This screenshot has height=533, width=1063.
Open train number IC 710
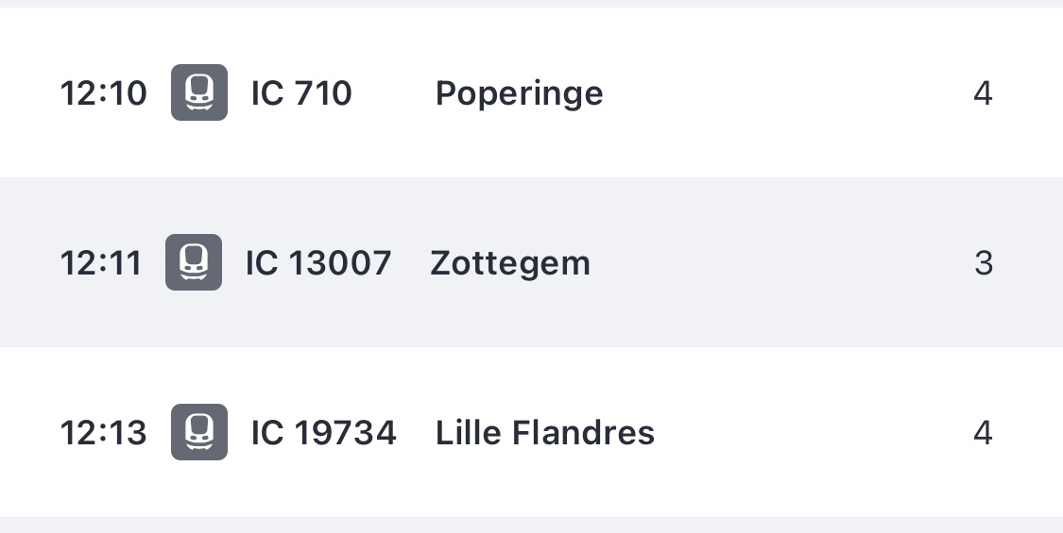coord(301,93)
